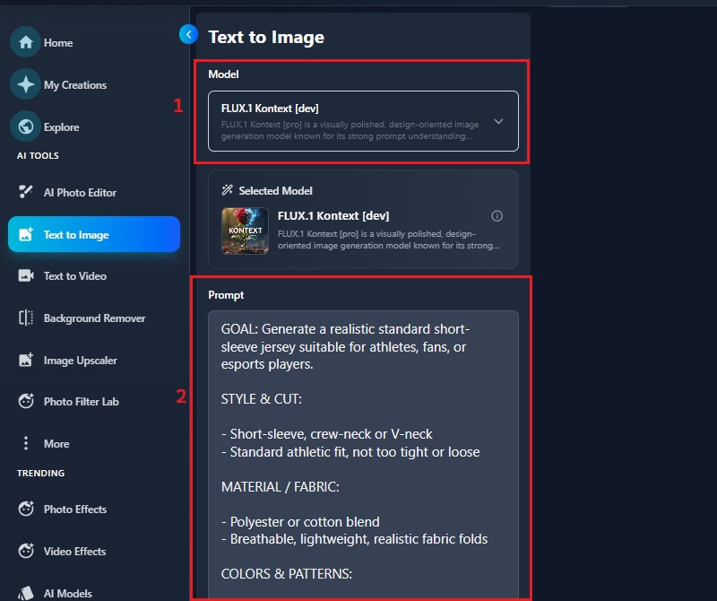Viewport: 717px width, 601px height.
Task: Select the Image Upscaler icon
Action: (x=26, y=360)
